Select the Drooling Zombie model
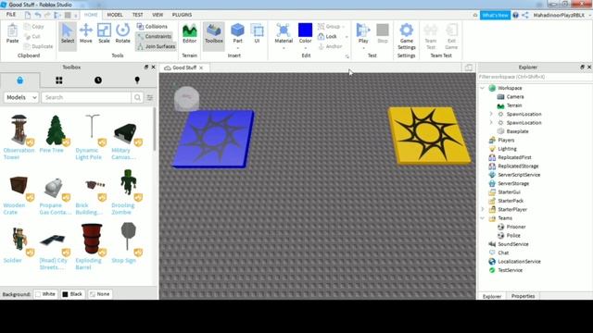The width and height of the screenshot is (593, 333). (x=128, y=191)
